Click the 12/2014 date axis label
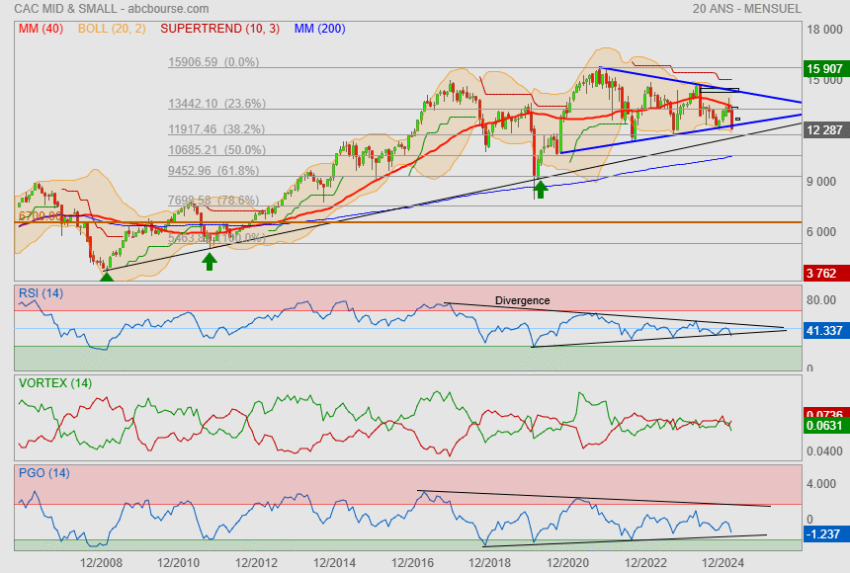The width and height of the screenshot is (850, 573). [334, 563]
